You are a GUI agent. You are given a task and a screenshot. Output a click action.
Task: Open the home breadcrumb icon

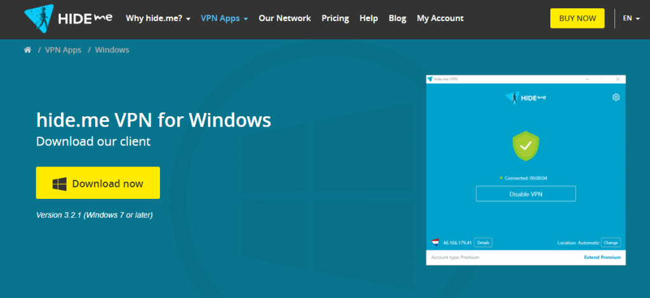pyautogui.click(x=28, y=50)
